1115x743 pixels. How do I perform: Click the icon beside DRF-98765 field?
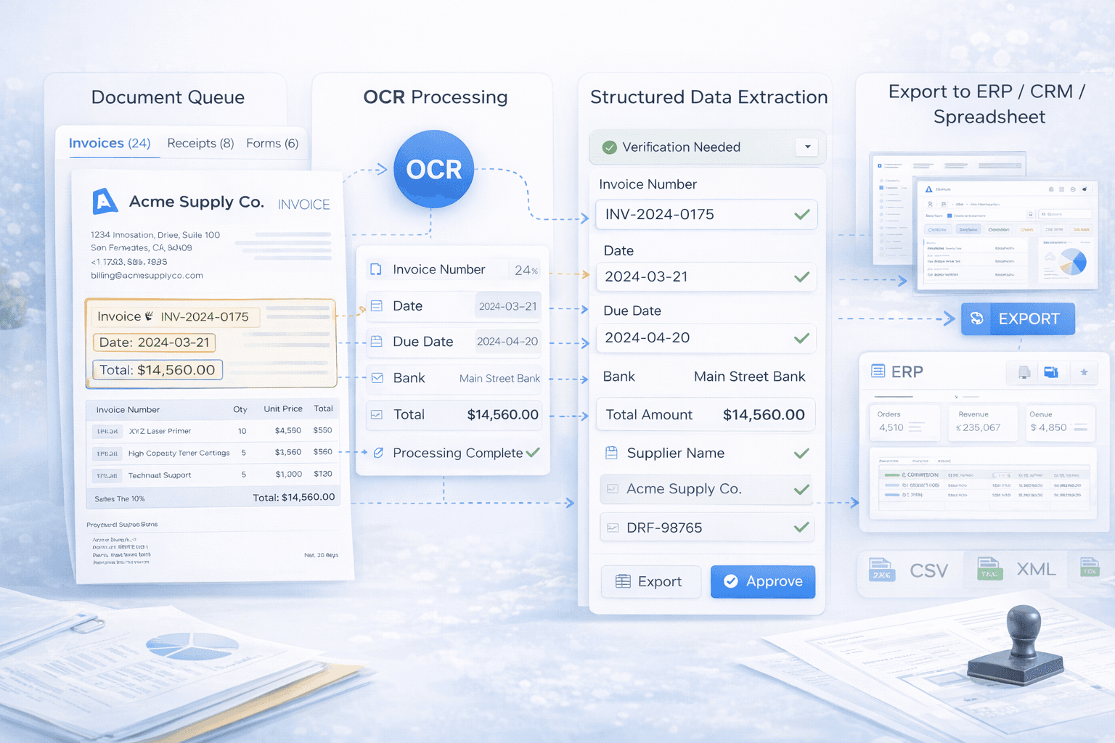[x=613, y=528]
